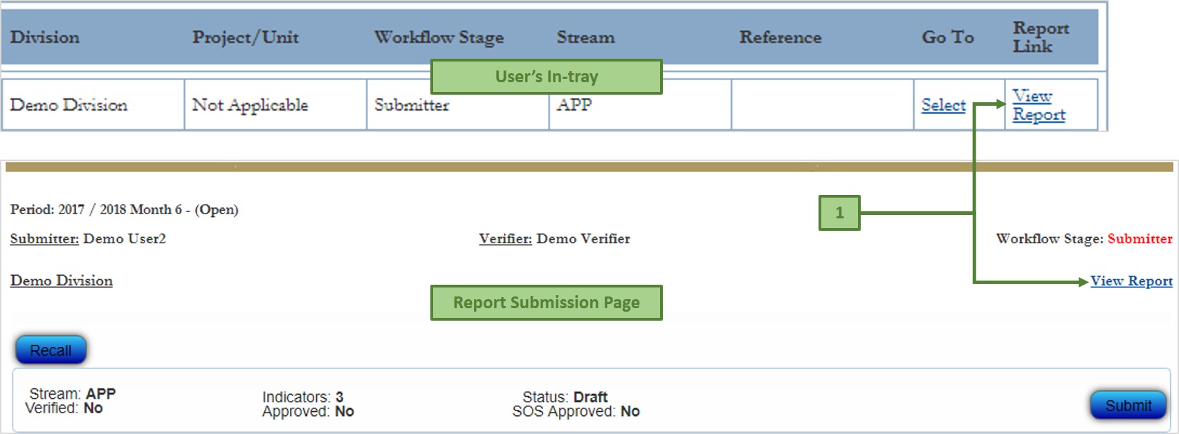Image resolution: width=1179 pixels, height=434 pixels.
Task: Click the Report Submission Page green label
Action: tap(546, 303)
